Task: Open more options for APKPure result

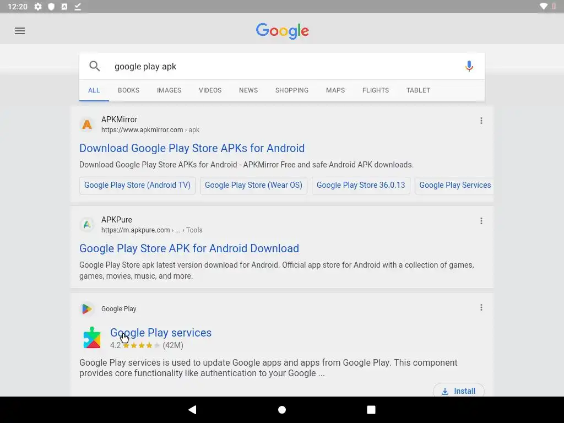Action: [x=481, y=221]
